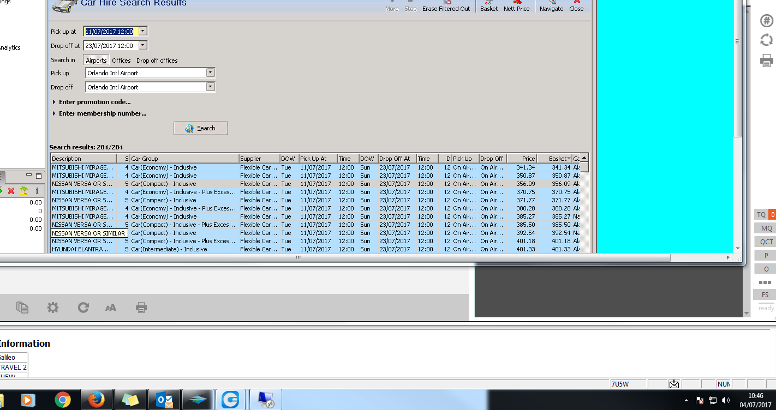Viewport: 776px width, 410px height.
Task: Open Firefox from taskbar
Action: pos(97,400)
